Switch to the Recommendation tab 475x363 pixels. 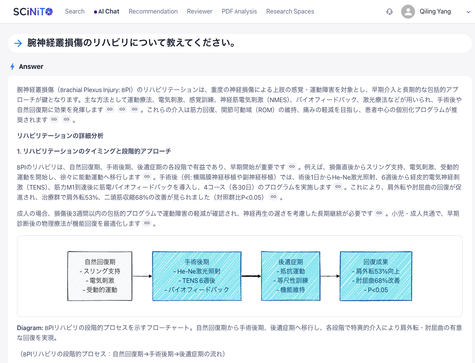click(153, 12)
